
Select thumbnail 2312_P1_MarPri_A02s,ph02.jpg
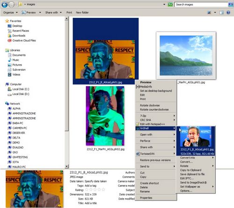point(105,119)
